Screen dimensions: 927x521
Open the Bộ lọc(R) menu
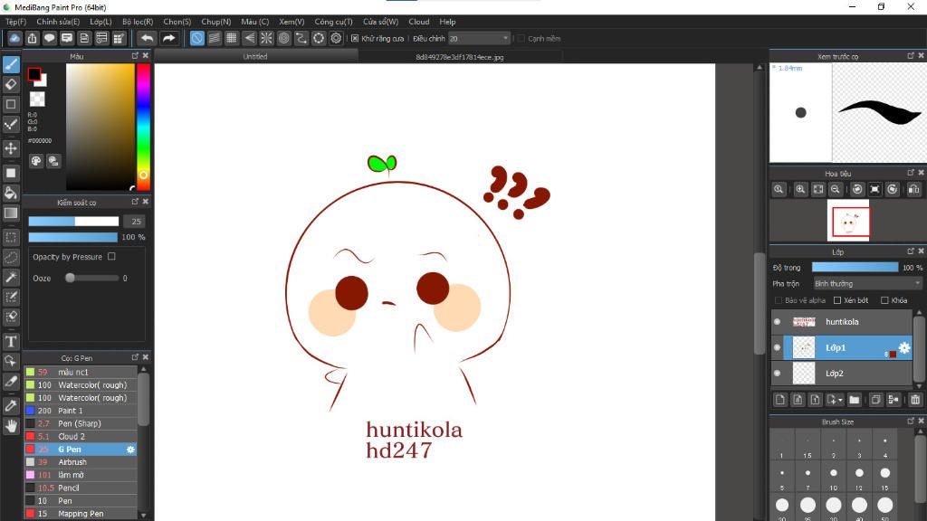(x=138, y=22)
